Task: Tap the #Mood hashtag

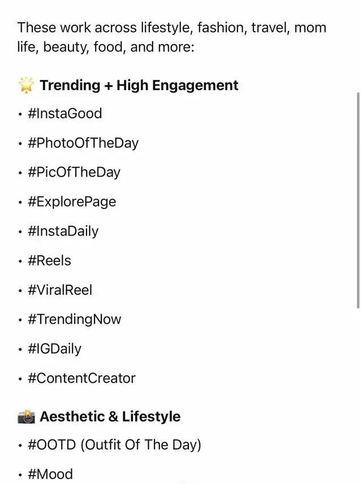Action: pos(50,474)
